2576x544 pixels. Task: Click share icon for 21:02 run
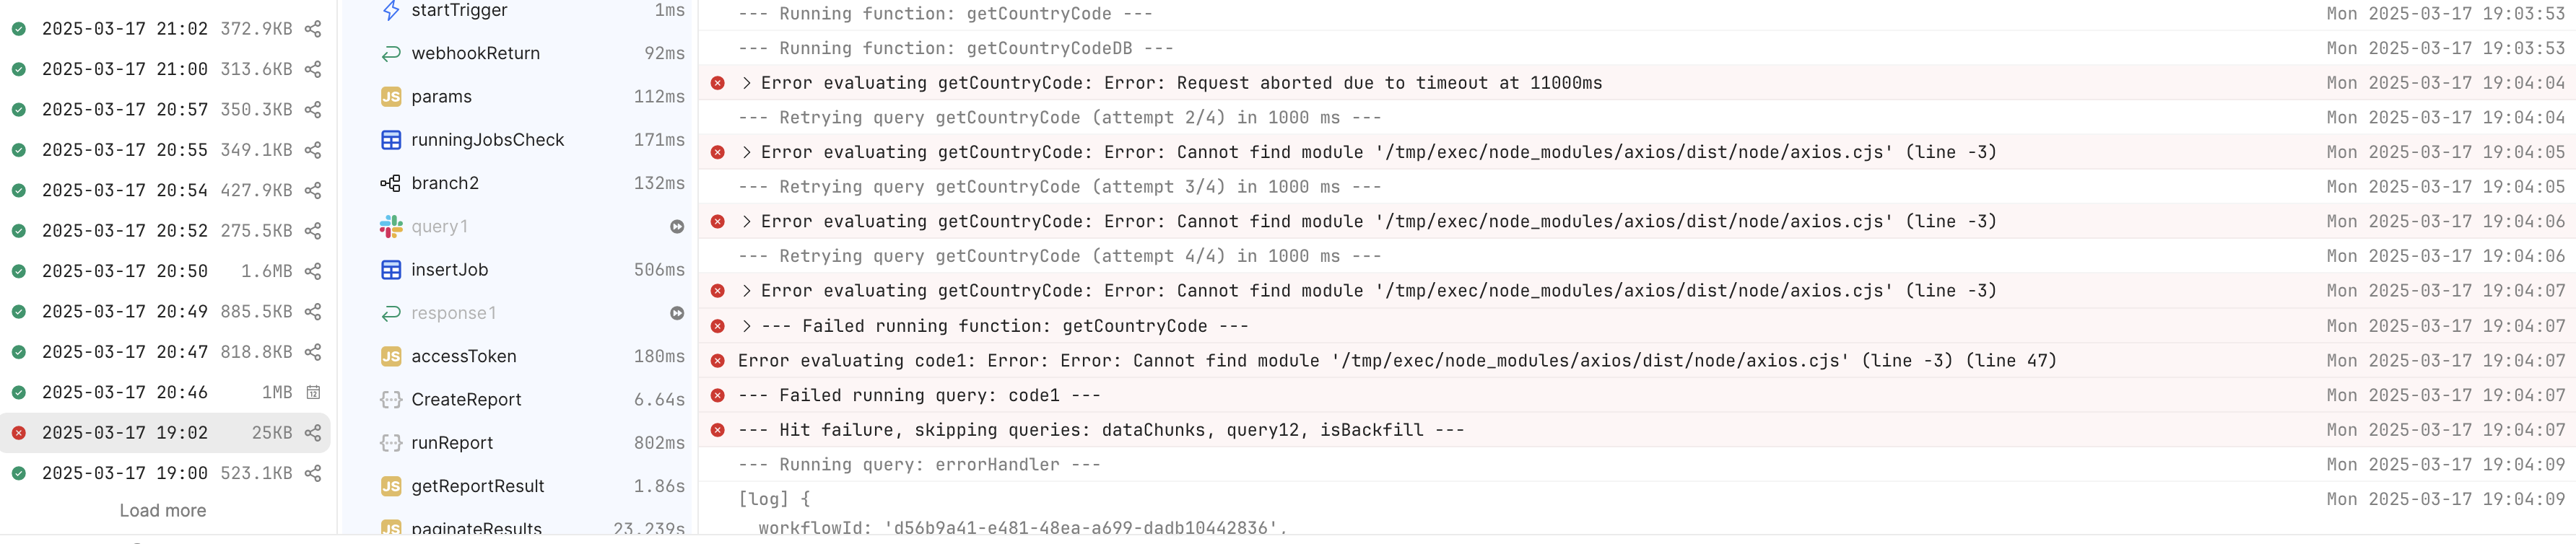[313, 29]
